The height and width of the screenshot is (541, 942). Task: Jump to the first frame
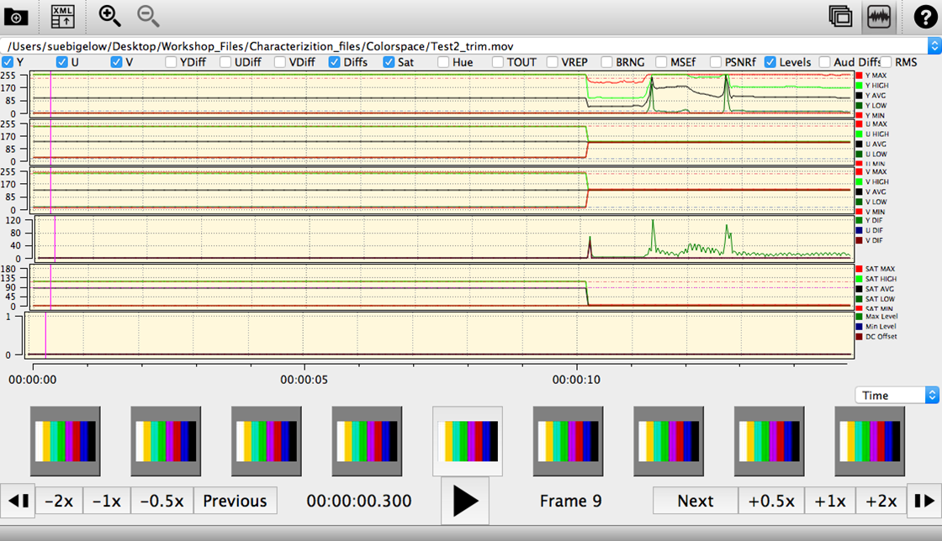tap(18, 501)
